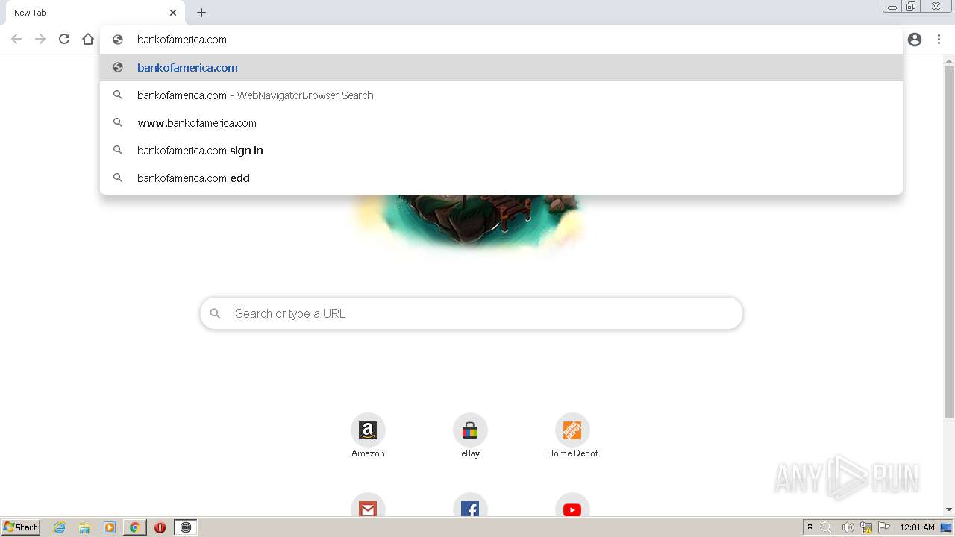
Task: Click the Amazon label text
Action: (x=368, y=453)
